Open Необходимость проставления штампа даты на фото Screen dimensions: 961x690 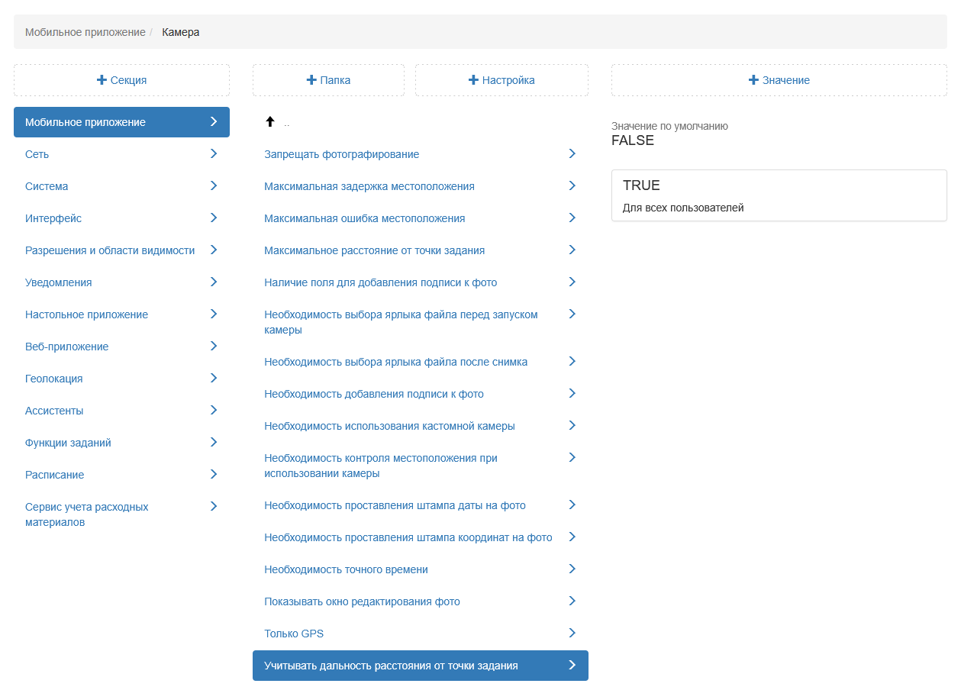(x=395, y=505)
